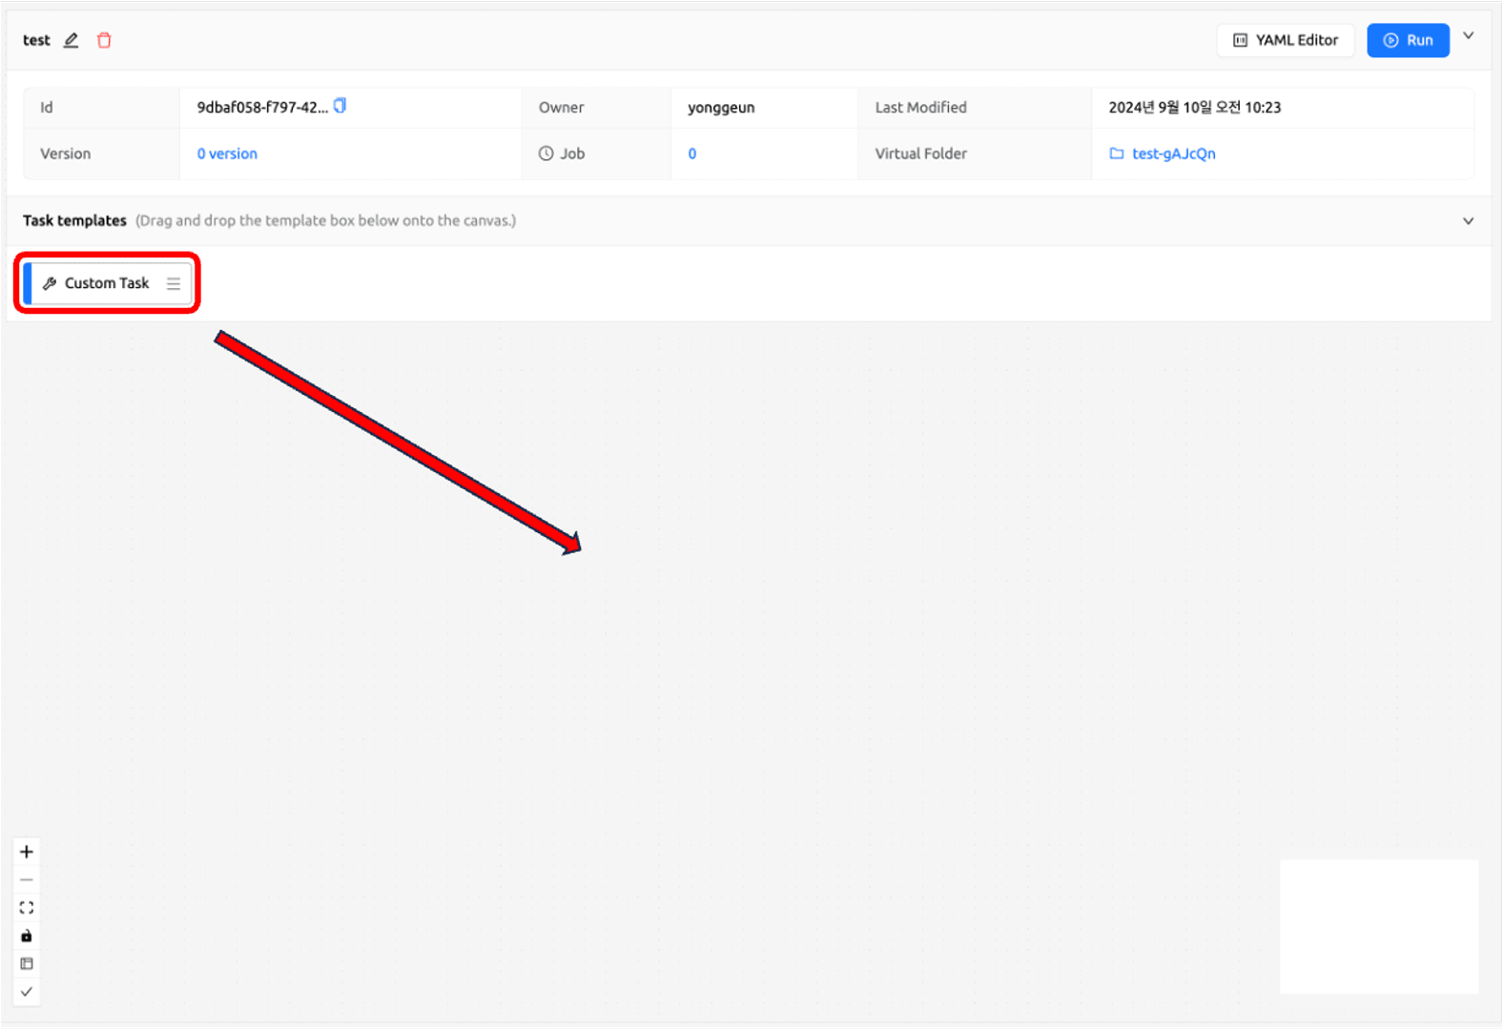
Task: Delete the test pipeline via trash icon
Action: [105, 40]
